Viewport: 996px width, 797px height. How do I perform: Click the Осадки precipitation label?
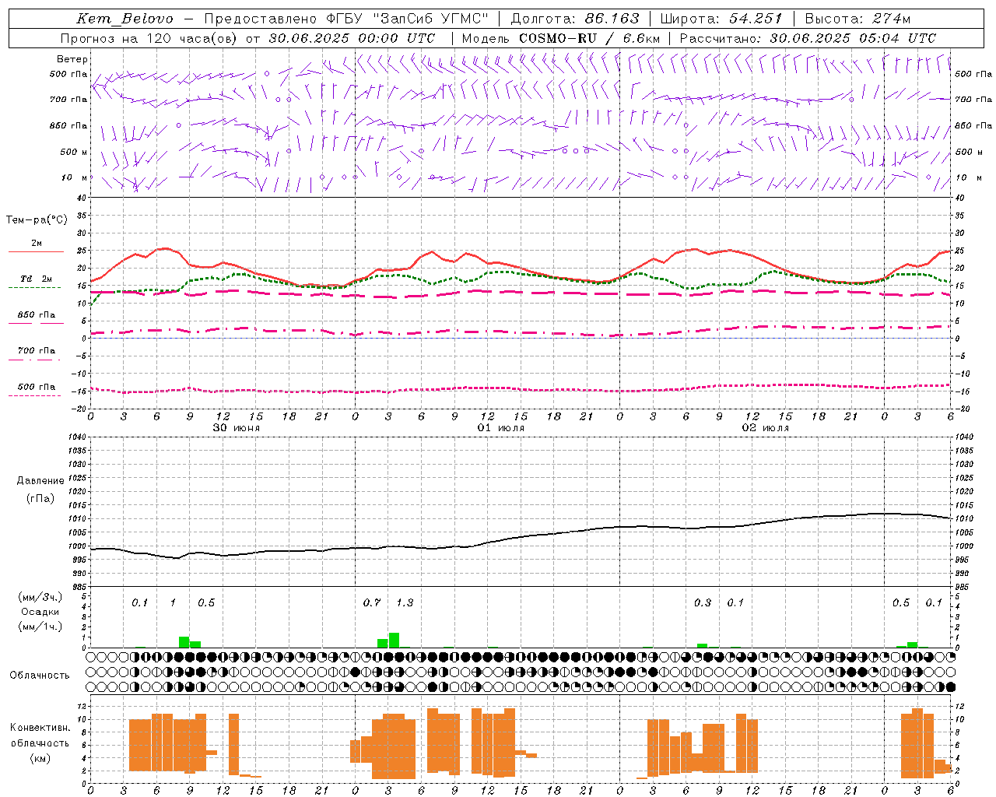coord(40,612)
